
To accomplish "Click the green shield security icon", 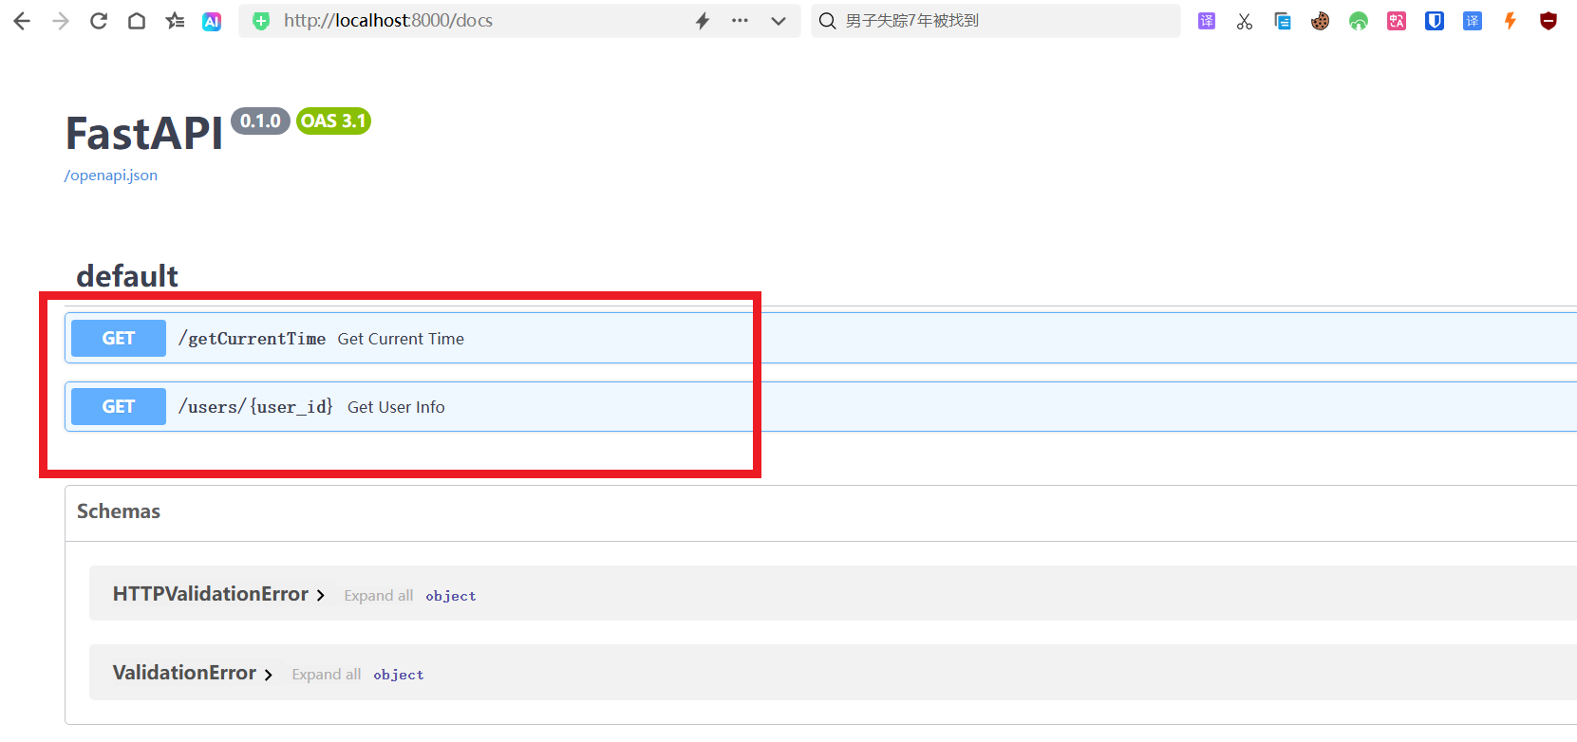I will pos(261,21).
